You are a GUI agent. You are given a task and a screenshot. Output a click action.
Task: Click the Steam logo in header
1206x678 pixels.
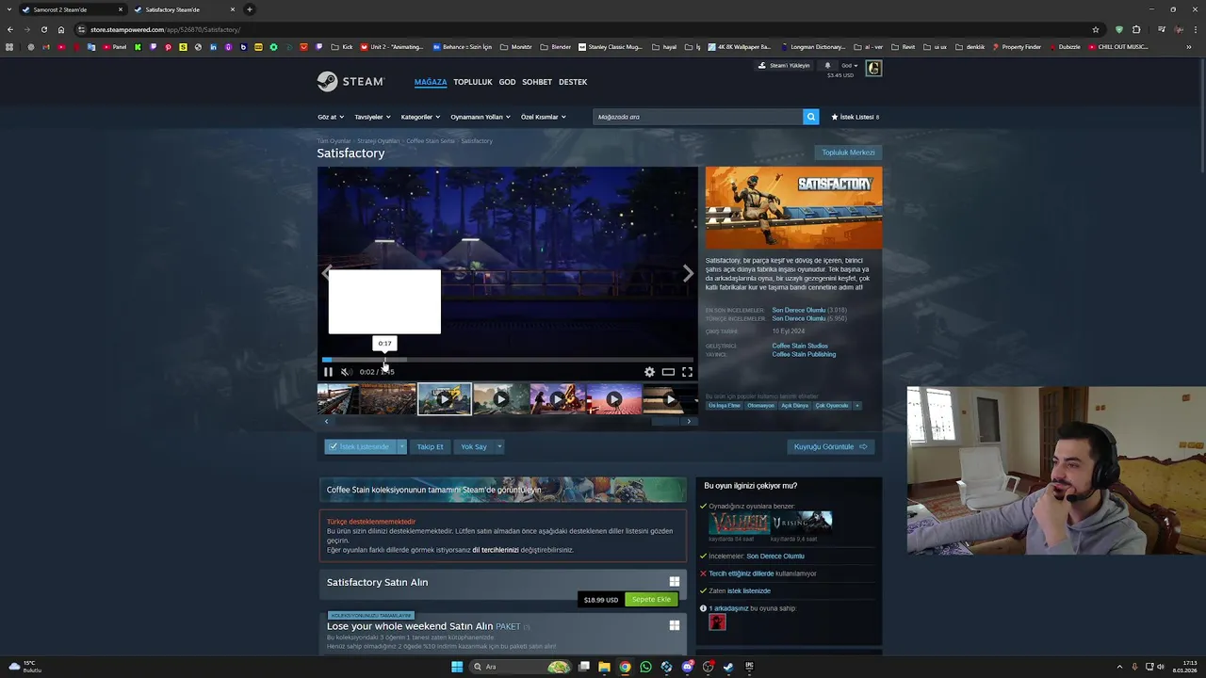tap(350, 82)
